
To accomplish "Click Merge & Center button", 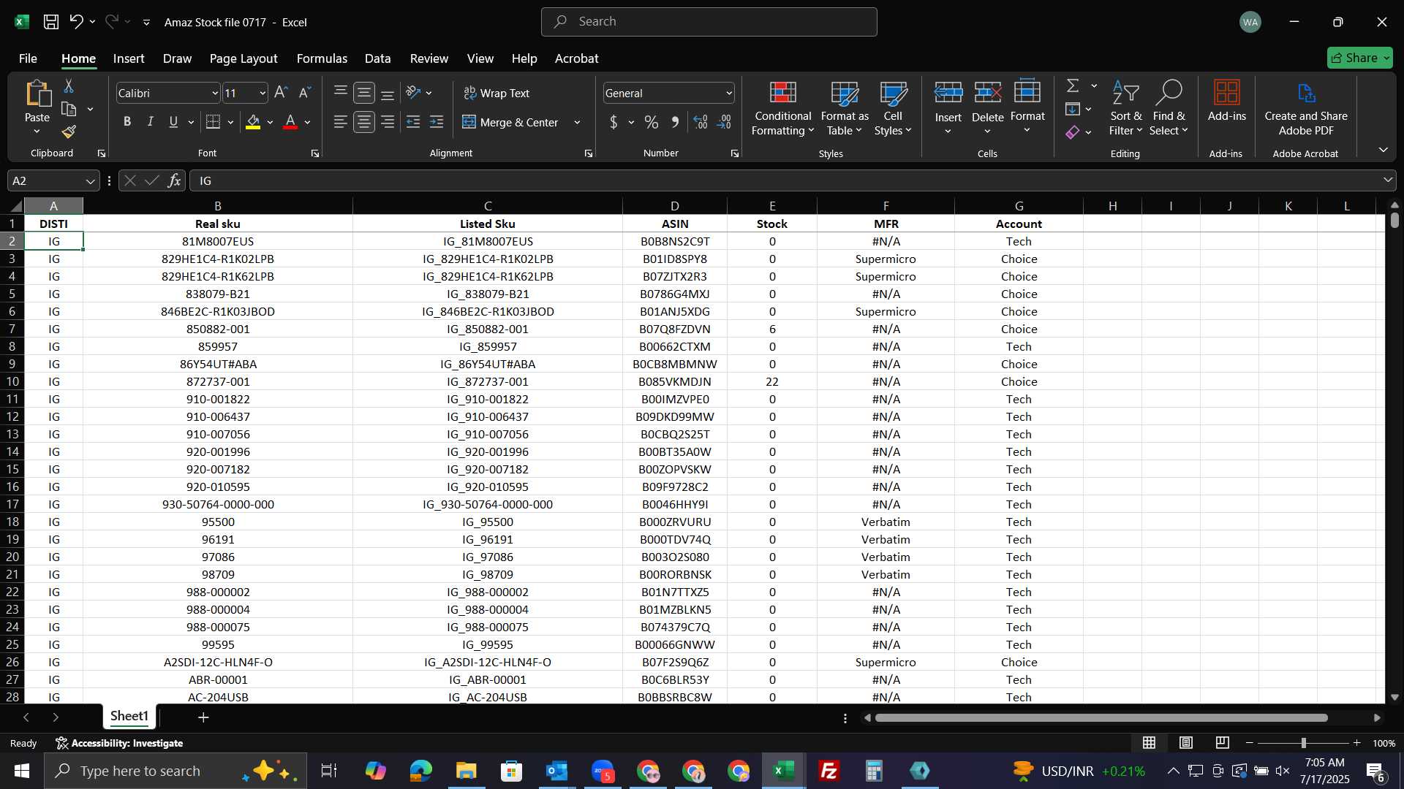I will coord(510,122).
